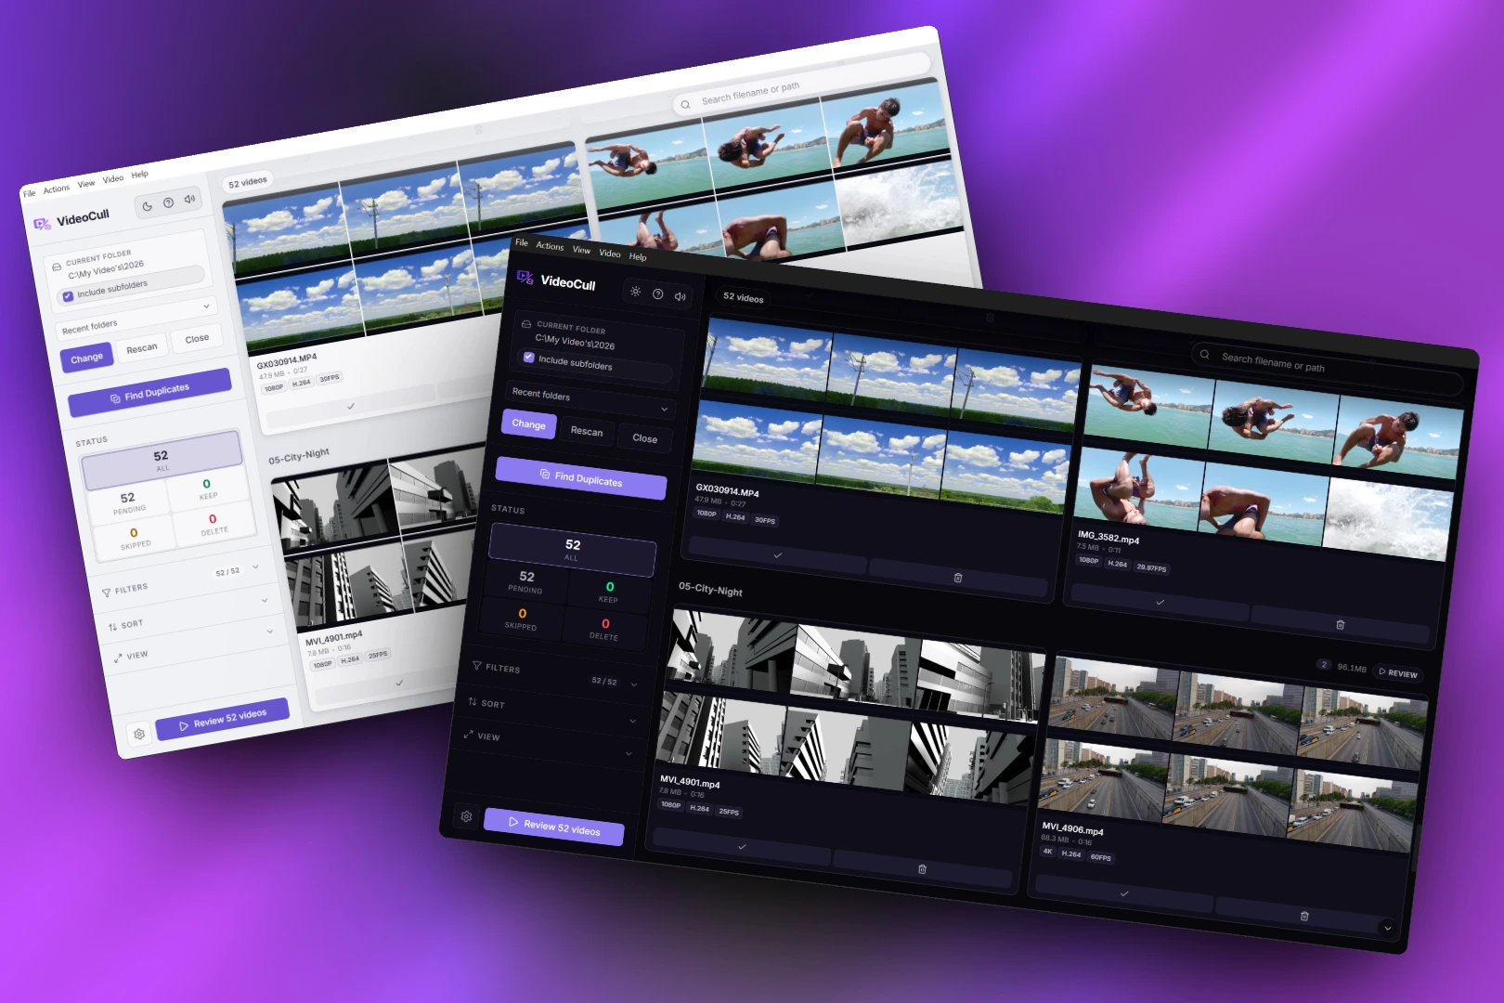
Task: Mute sounds with speaker icon in light window
Action: coord(189,199)
